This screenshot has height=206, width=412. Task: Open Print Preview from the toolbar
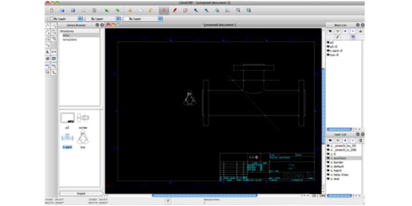pos(94,10)
